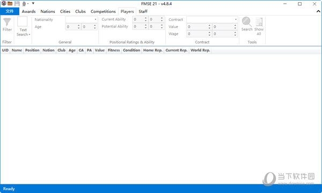This screenshot has height=193, width=322.
Task: Open the Text Search tool
Action: [x=23, y=27]
